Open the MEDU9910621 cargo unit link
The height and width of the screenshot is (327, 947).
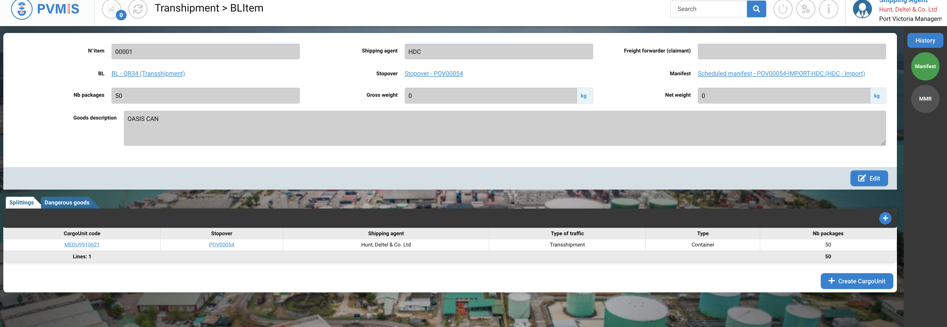click(82, 245)
